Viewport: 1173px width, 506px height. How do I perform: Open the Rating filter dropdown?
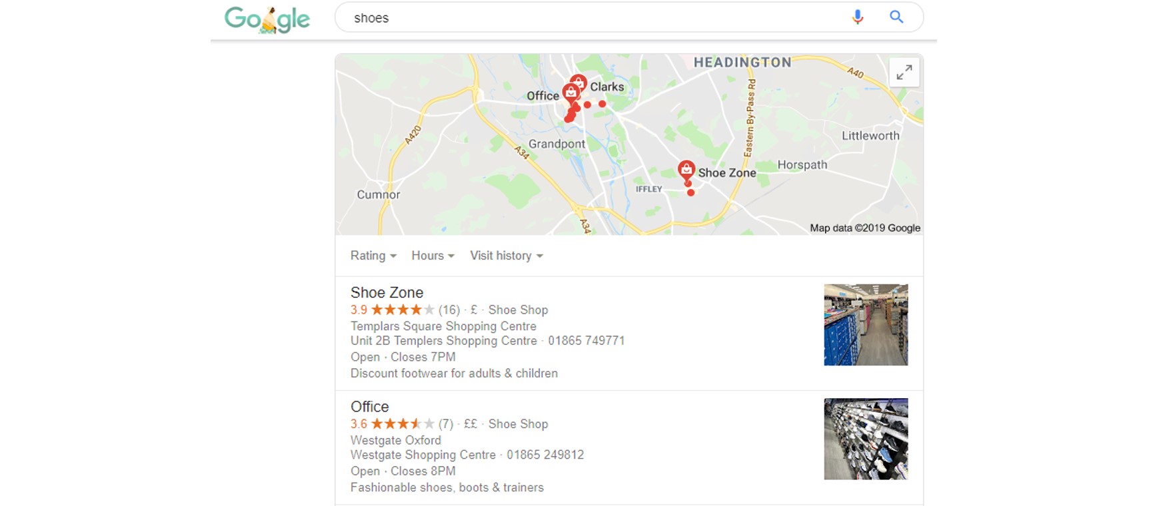pos(373,256)
